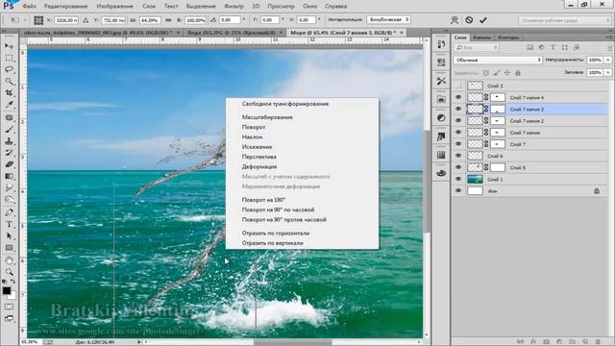The height and width of the screenshot is (346, 615).
Task: Open the Фильтр menu
Action: tap(234, 7)
